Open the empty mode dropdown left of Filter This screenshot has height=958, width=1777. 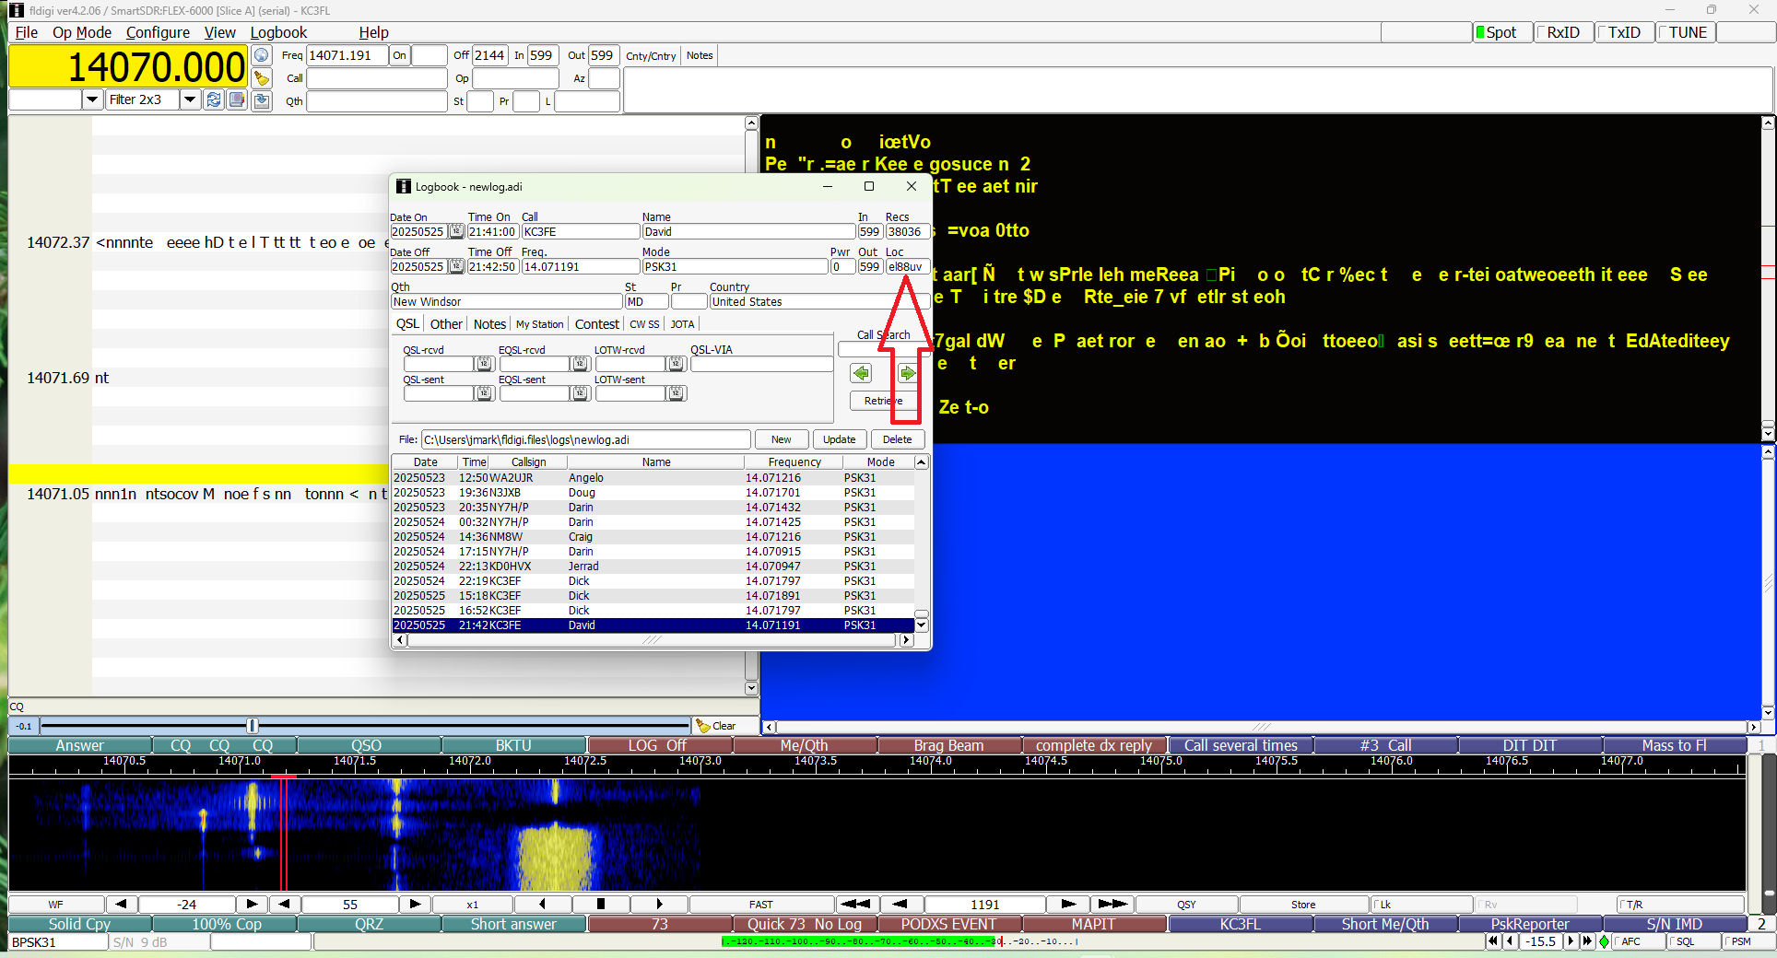[92, 99]
